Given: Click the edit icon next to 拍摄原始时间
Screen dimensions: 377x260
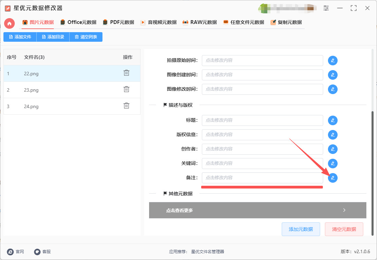Looking at the screenshot, I should [x=333, y=61].
